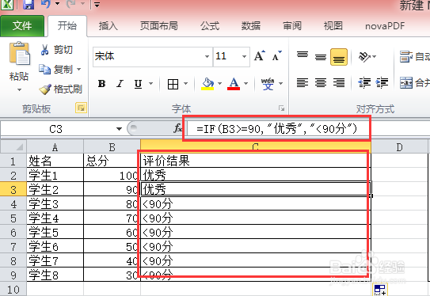Open the 页面布局 ribbon tab
The image size is (430, 296).
[159, 26]
